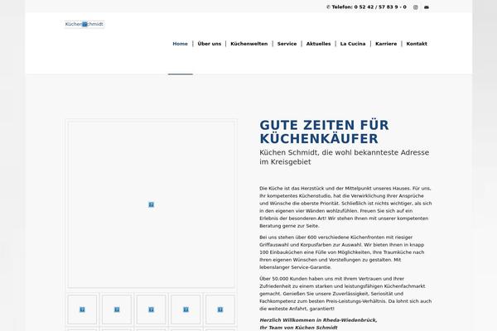This screenshot has height=331, width=497.
Task: Select the third gallery thumbnail in the row
Action: pos(152,309)
